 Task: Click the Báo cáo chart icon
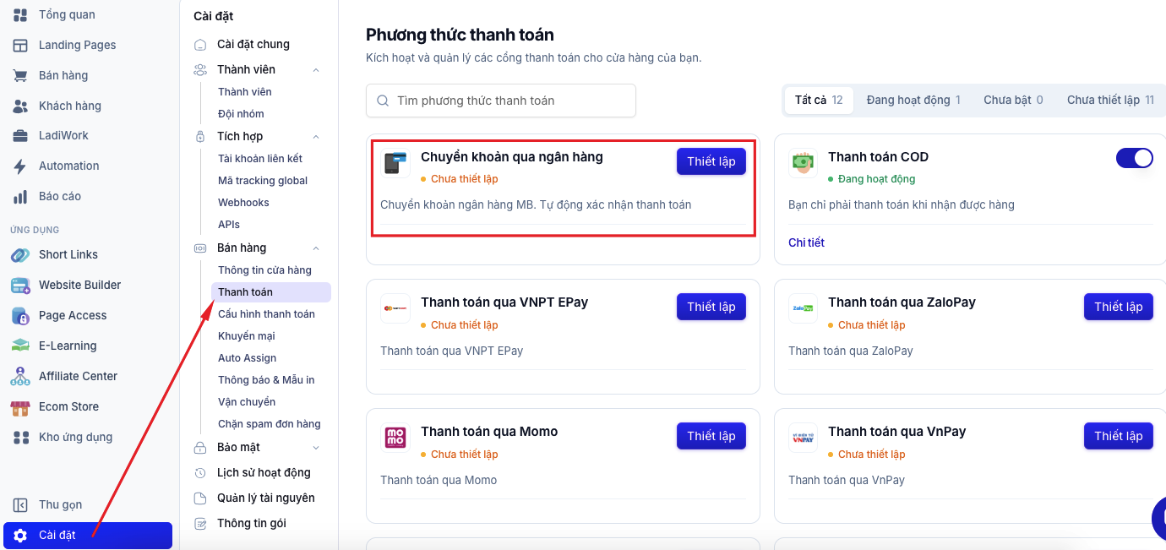click(20, 196)
